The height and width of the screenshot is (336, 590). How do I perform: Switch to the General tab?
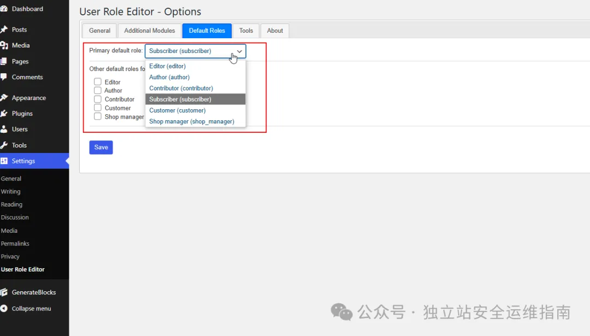point(100,31)
